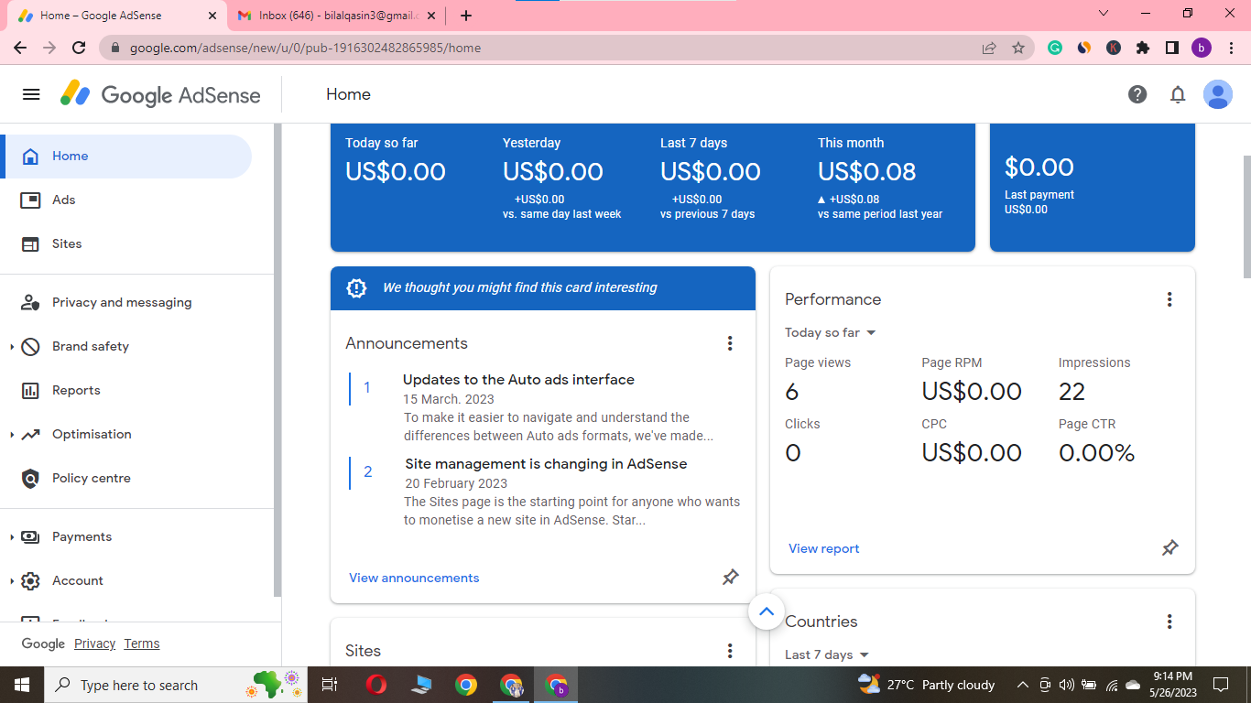Open the Chrome three-dot menu
The image size is (1251, 703).
(x=1230, y=48)
